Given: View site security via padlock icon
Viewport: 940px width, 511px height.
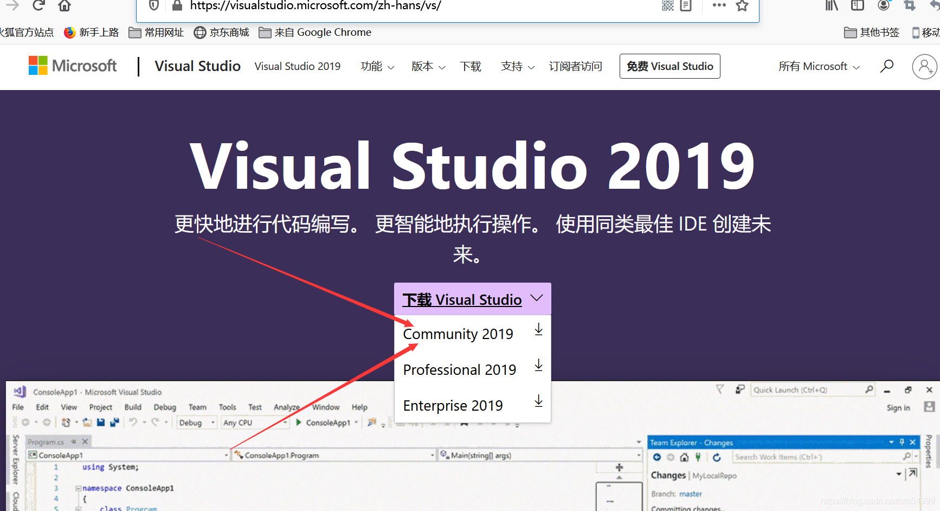Looking at the screenshot, I should pyautogui.click(x=177, y=6).
